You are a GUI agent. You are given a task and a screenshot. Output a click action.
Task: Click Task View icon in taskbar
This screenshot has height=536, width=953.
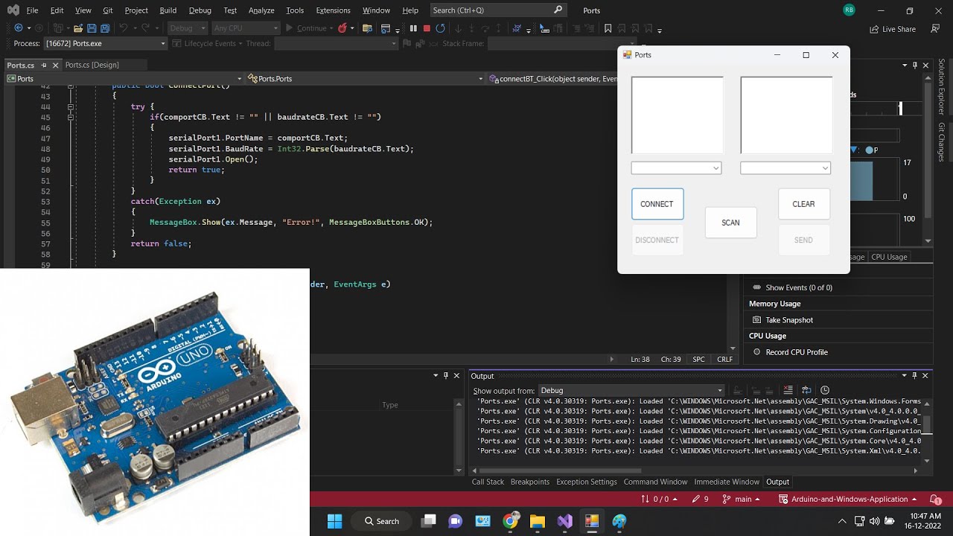(428, 520)
